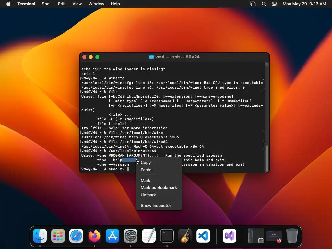Click "Mach-O executable i386" output line
This screenshot has height=249, width=332.
click(130, 137)
